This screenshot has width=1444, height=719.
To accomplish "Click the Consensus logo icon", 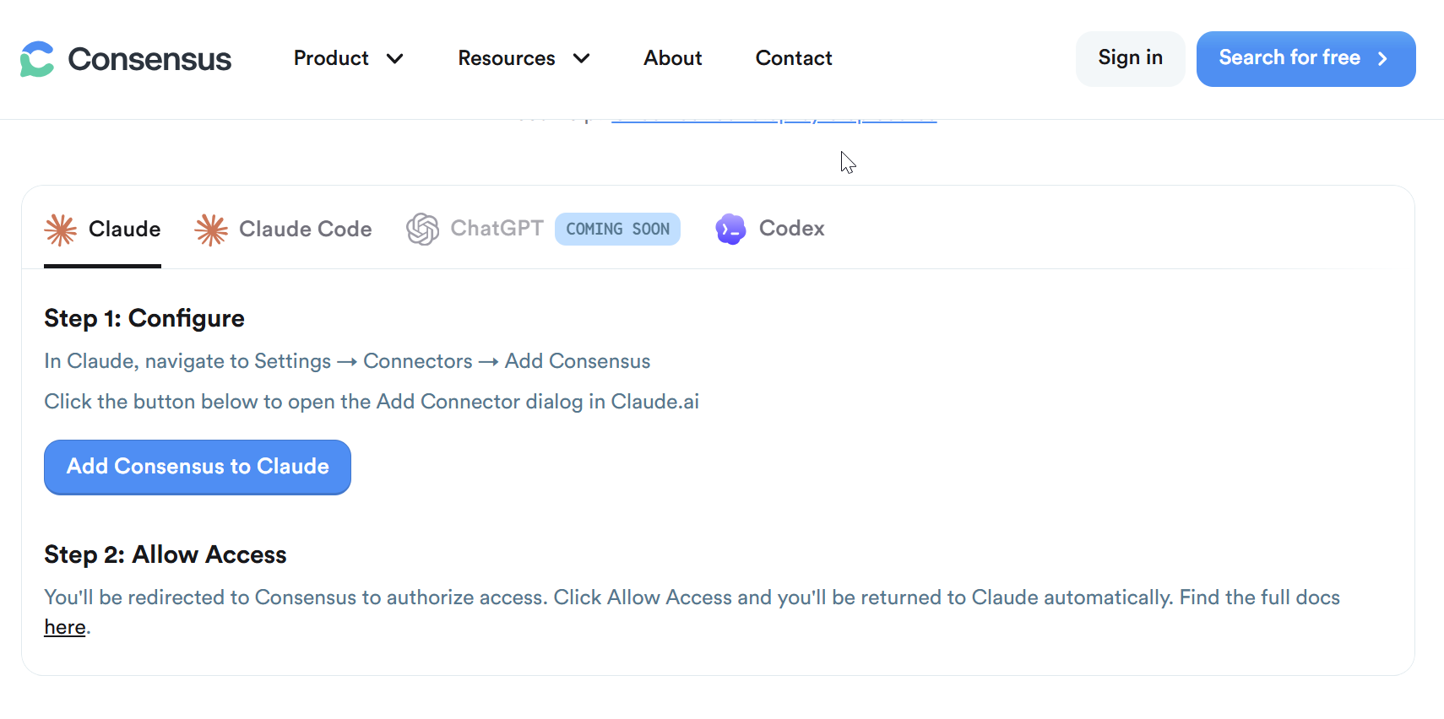I will click(x=37, y=59).
